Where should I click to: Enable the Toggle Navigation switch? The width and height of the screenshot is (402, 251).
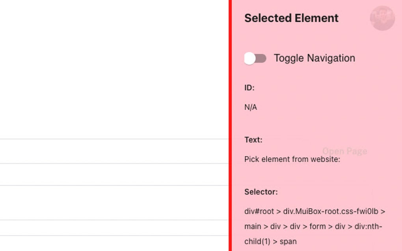255,59
